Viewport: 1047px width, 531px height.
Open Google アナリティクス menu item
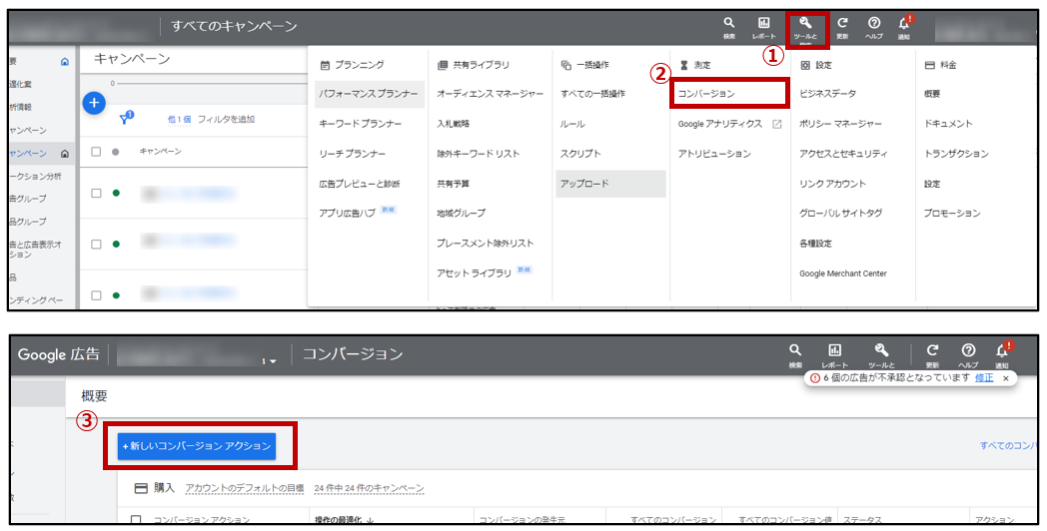pos(719,124)
